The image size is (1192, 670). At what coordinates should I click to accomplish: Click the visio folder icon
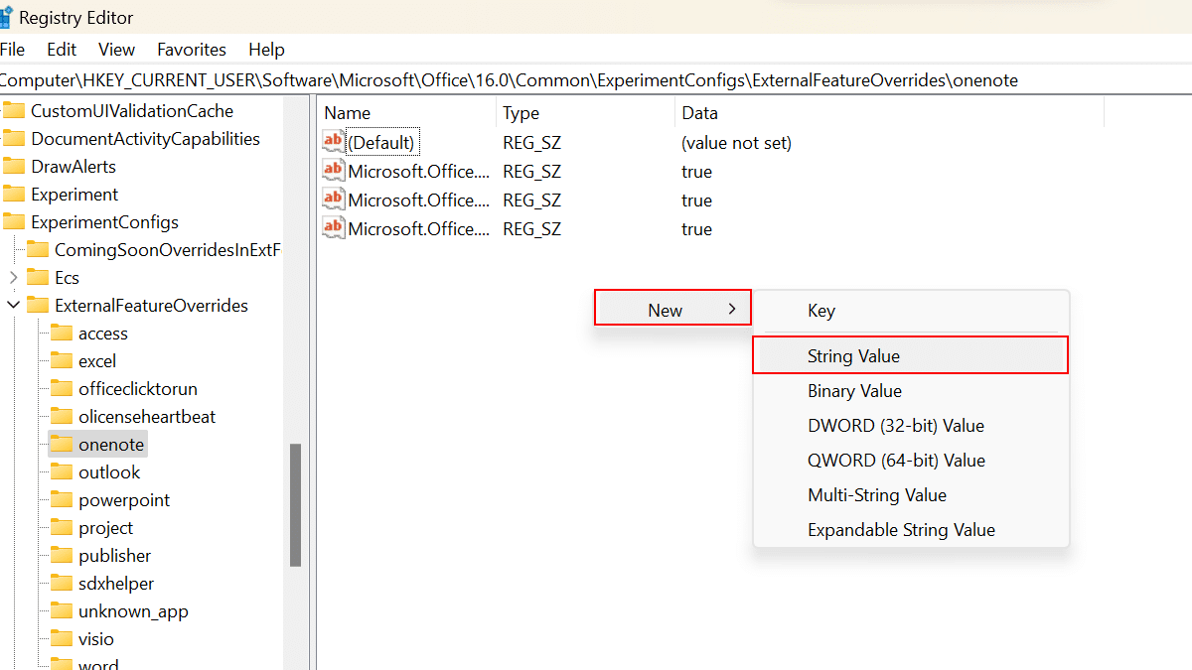(x=62, y=638)
